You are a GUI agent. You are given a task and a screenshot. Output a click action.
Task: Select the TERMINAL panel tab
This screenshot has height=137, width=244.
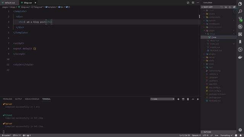coord(47,99)
